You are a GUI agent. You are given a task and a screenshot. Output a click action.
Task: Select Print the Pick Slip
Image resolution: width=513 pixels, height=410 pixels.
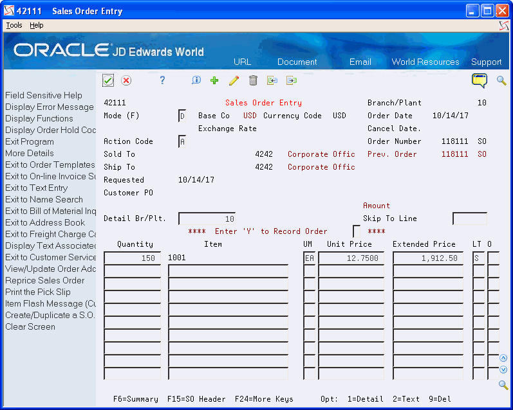tap(38, 292)
